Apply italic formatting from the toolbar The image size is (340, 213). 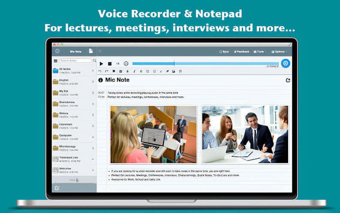tap(134, 71)
